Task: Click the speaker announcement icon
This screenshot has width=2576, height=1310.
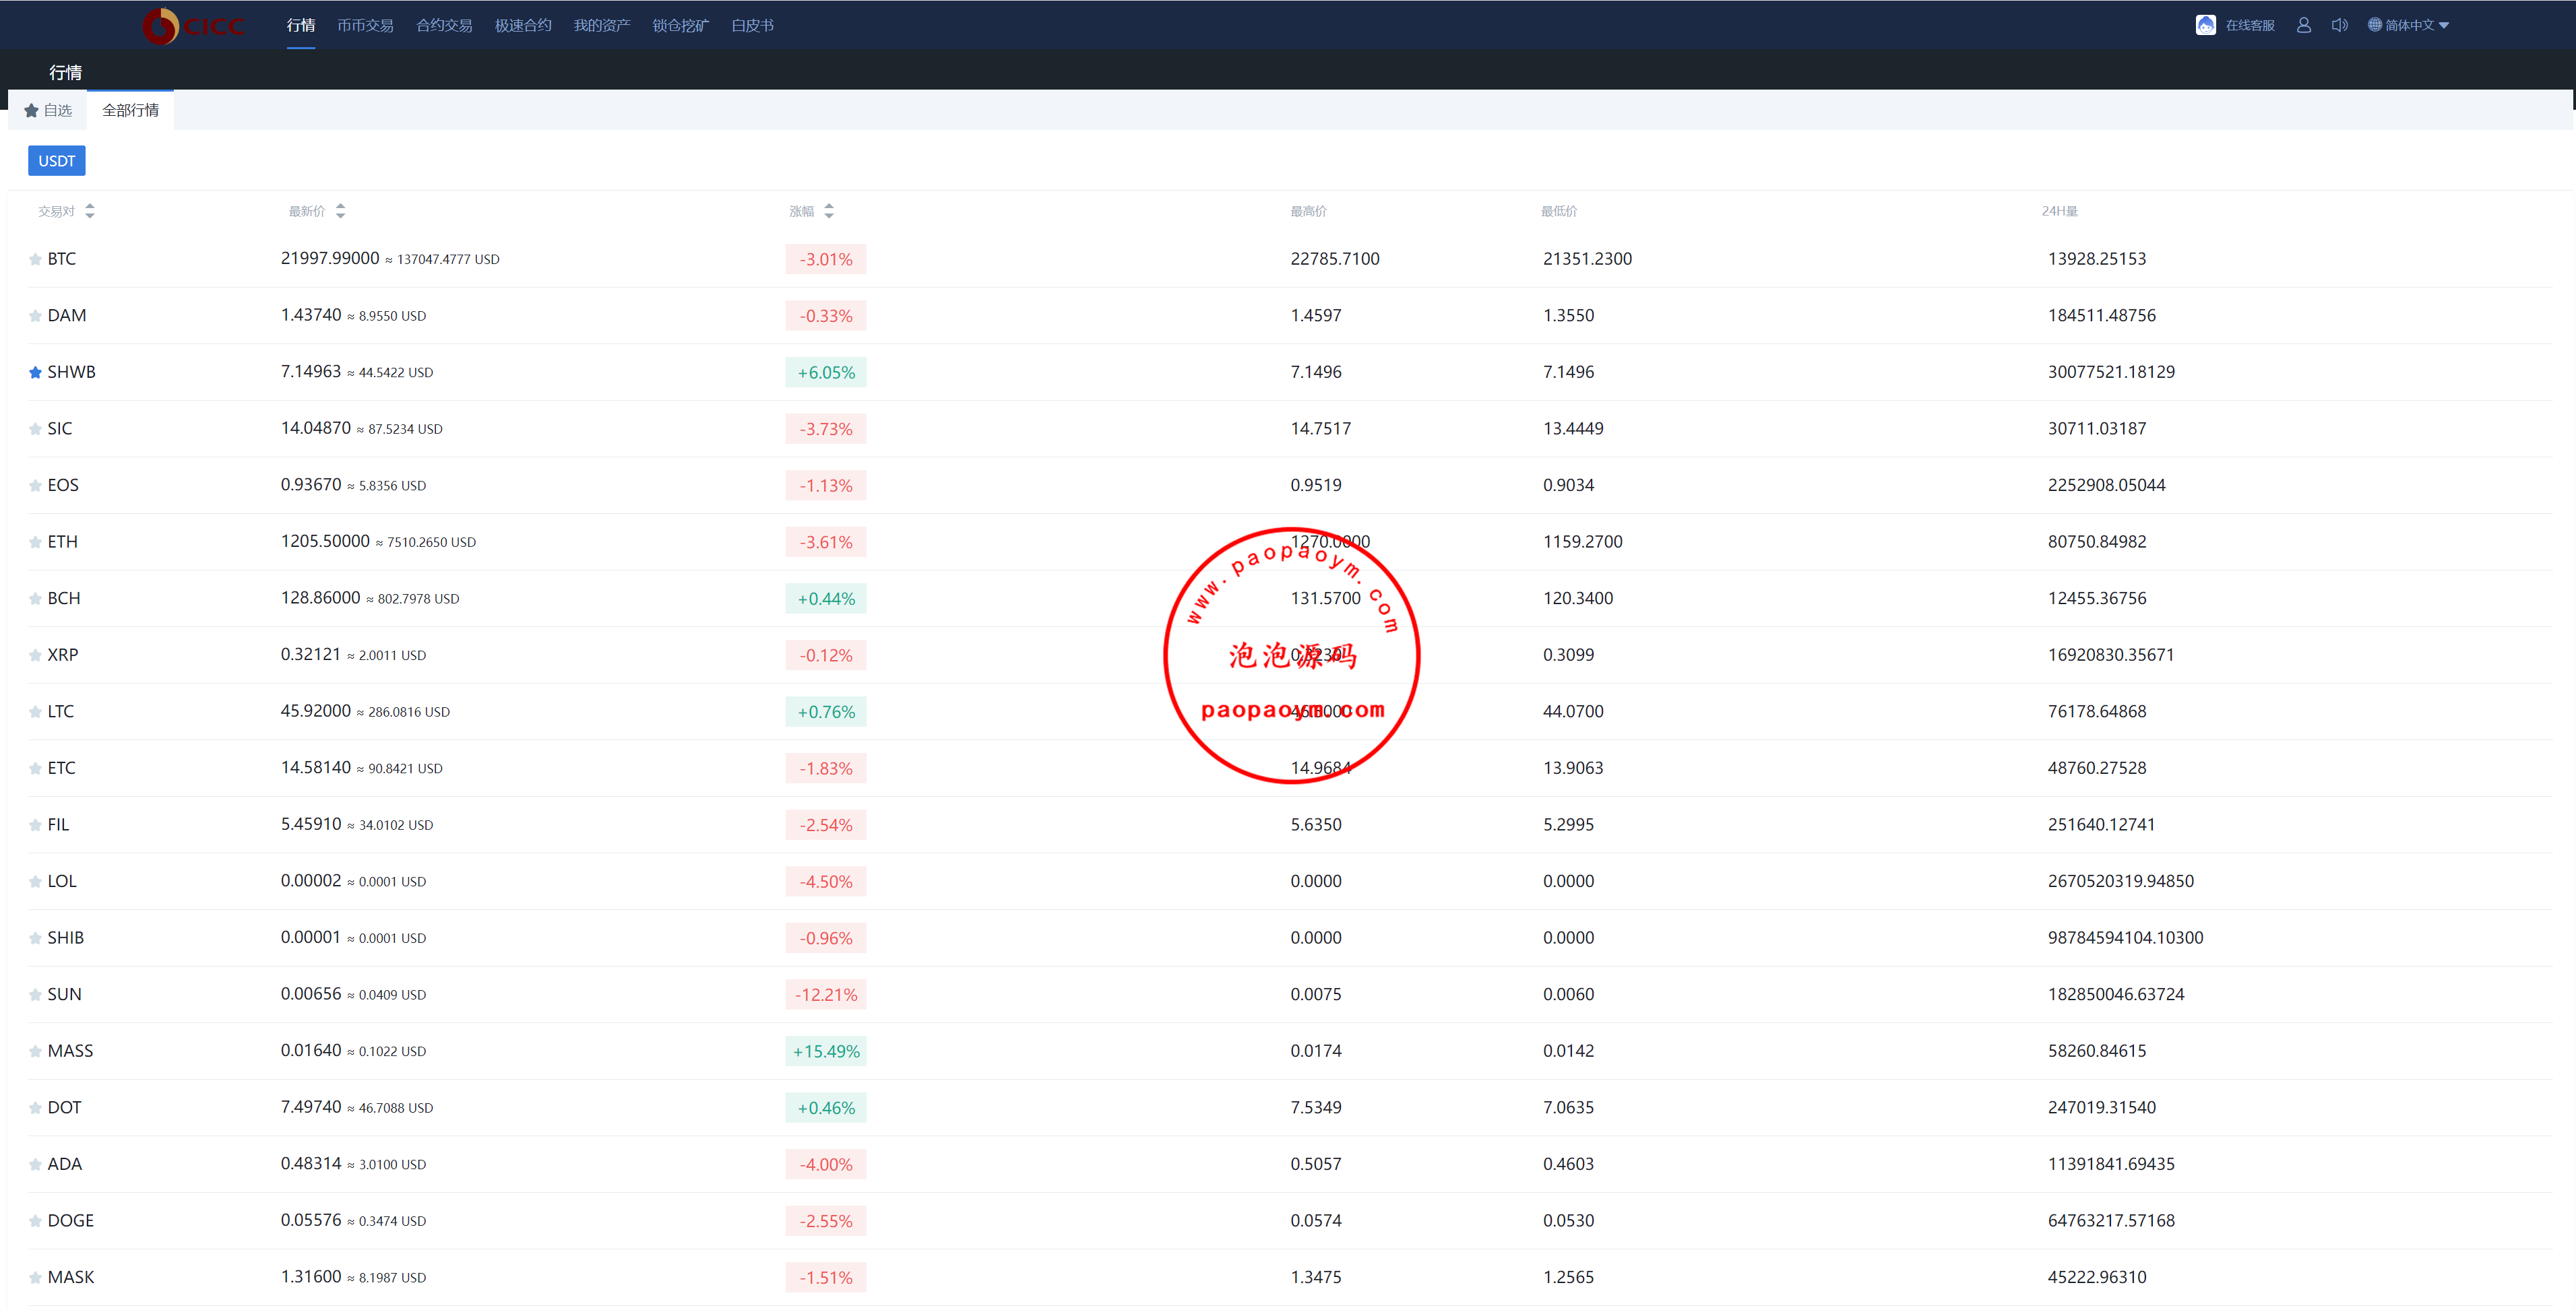Action: coord(2339,25)
